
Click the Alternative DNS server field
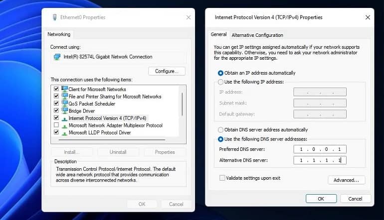pos(320,160)
